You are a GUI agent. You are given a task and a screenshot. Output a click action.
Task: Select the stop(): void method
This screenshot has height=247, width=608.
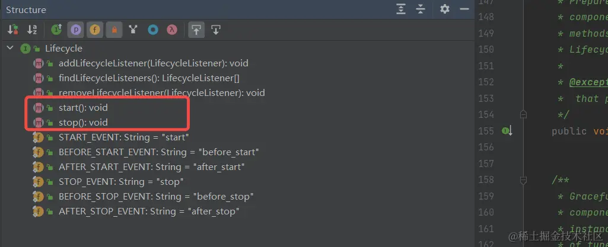83,123
